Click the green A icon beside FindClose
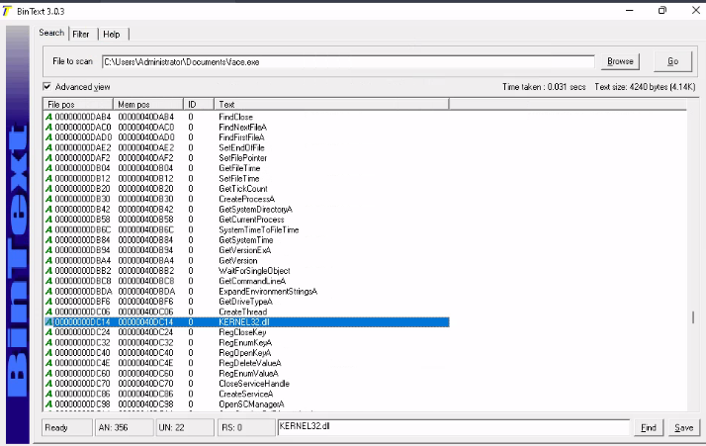706x446 pixels. coord(49,117)
